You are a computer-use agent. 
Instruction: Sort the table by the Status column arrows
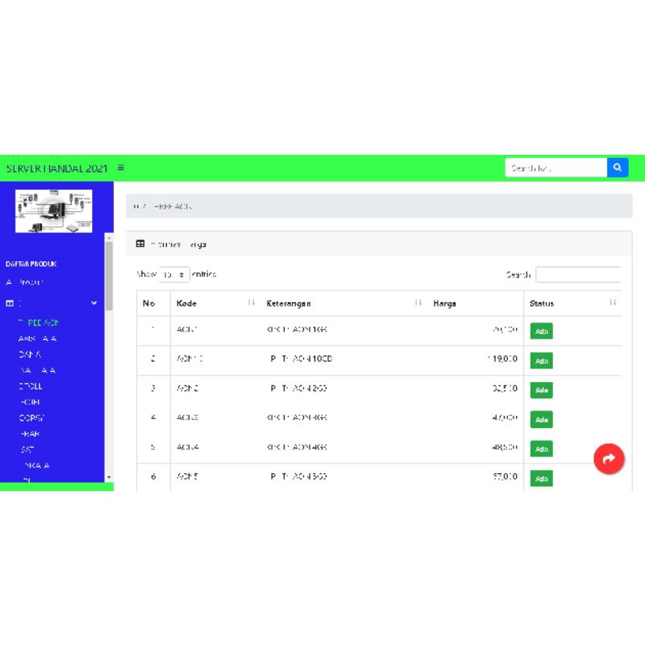613,303
